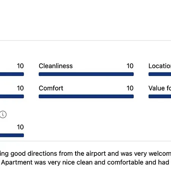Click the leftmost bar beside Cleanliness
The width and height of the screenshot is (171, 171).
(12, 74)
